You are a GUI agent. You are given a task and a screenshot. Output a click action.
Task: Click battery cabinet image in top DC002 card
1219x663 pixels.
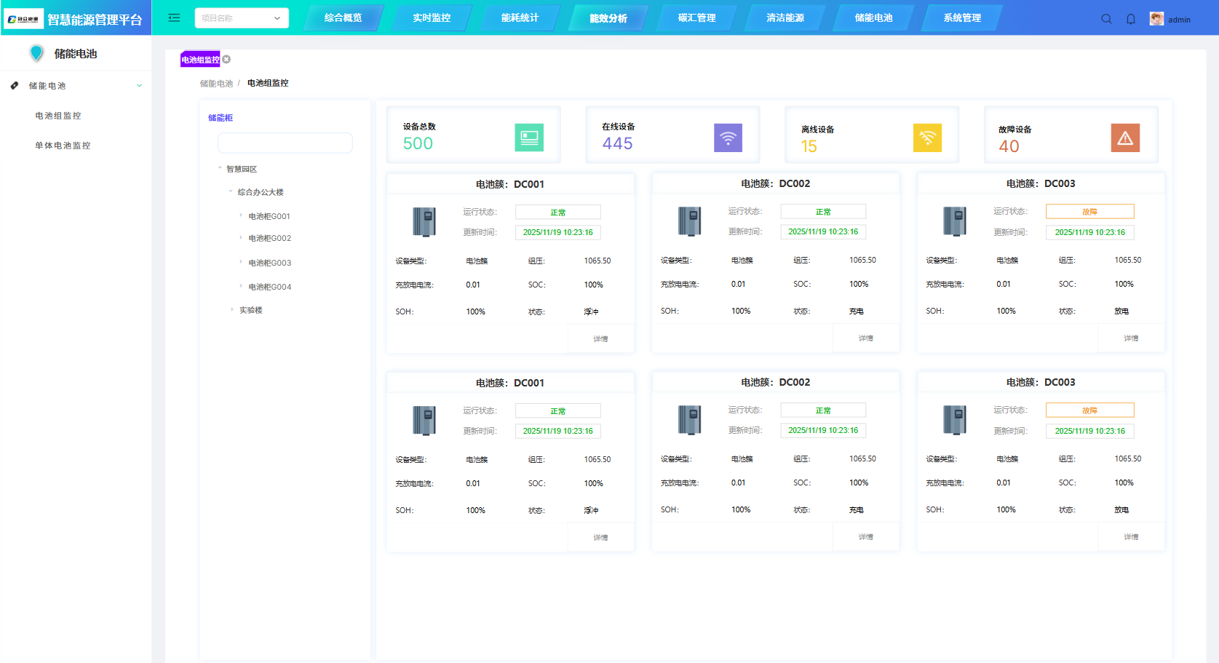[x=689, y=221]
